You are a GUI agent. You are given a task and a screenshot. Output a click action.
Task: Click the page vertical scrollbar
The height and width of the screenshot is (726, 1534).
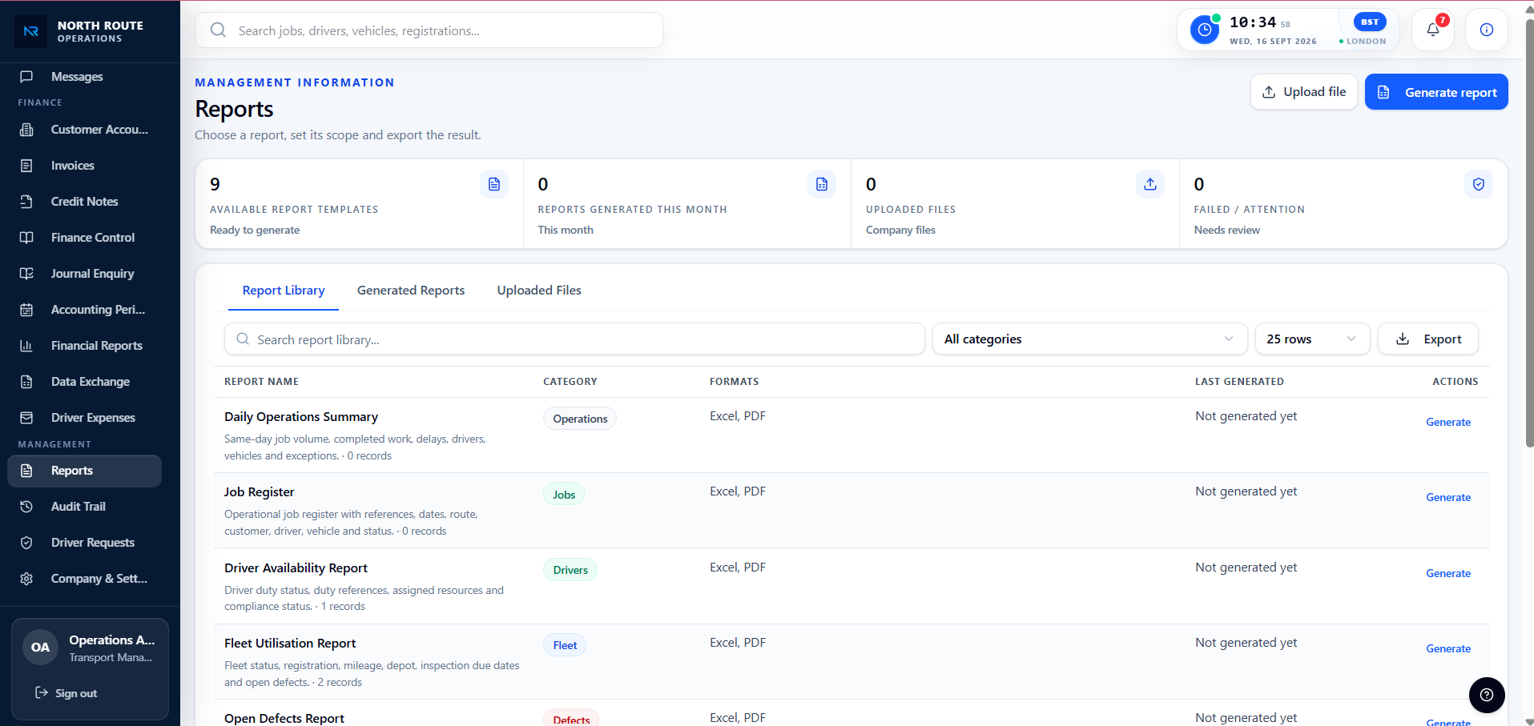[x=1528, y=232]
